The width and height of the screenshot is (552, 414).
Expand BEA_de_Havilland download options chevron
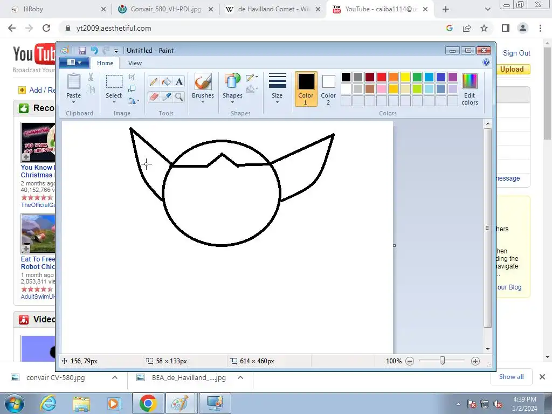coord(240,377)
